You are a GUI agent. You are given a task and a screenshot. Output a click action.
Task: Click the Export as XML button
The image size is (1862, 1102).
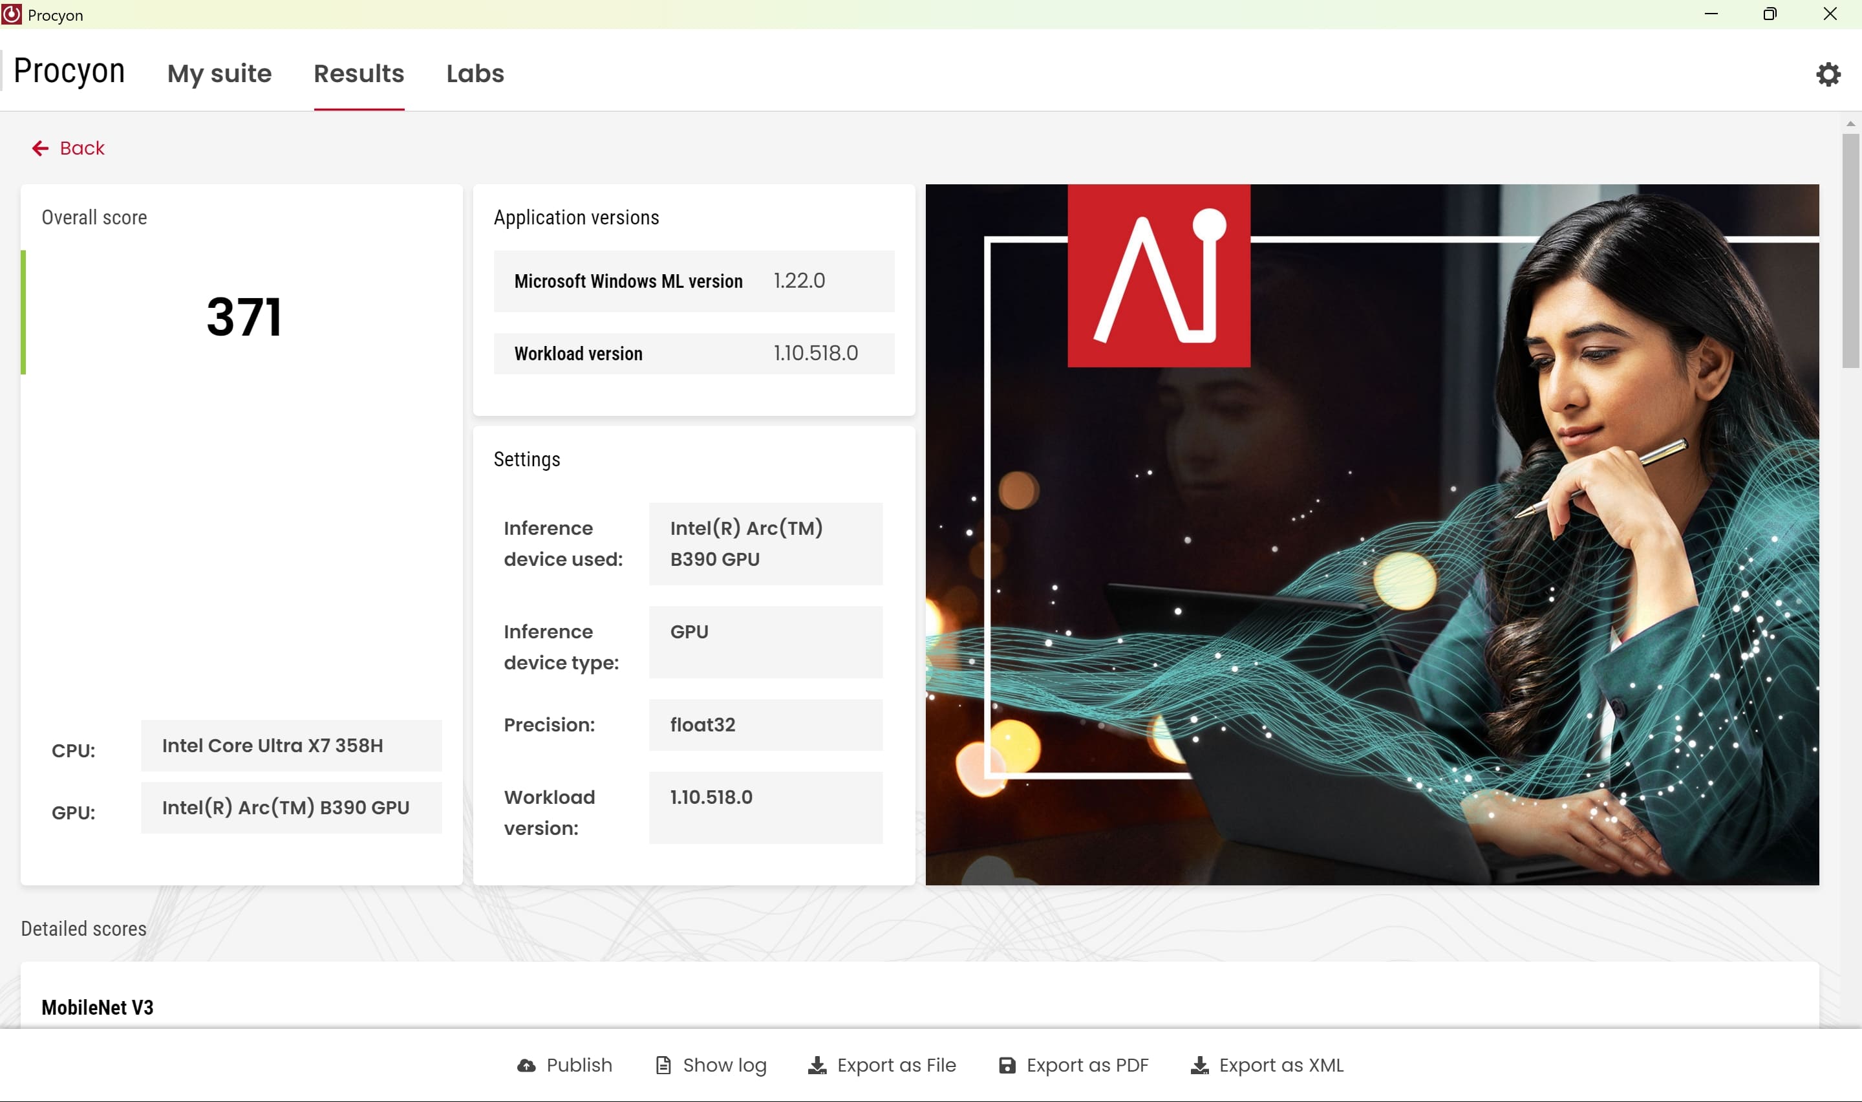[x=1280, y=1066]
